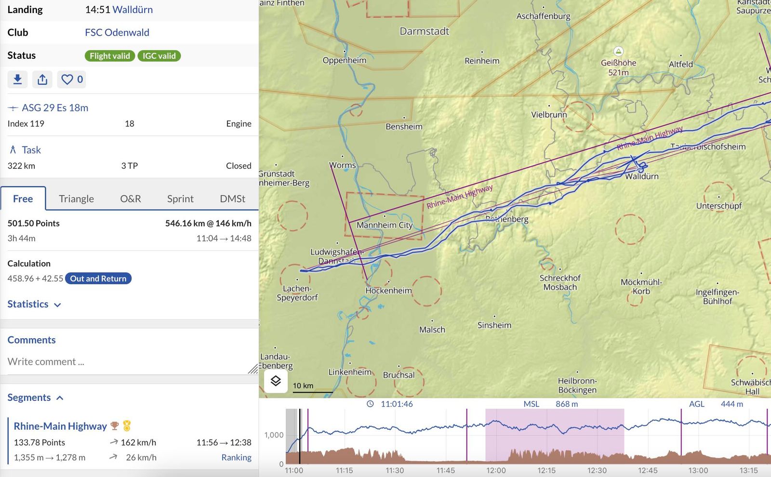The height and width of the screenshot is (477, 771).
Task: Click the glider icon beside ASG 29
Action: coord(13,108)
